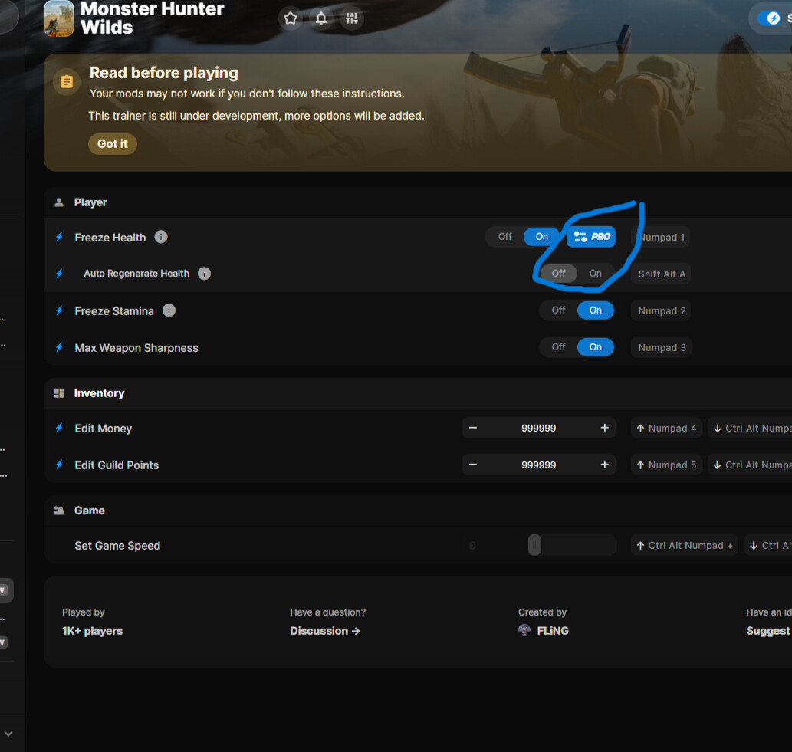Viewport: 792px width, 752px height.
Task: Toggle the mods switch at top right
Action: [x=771, y=18]
